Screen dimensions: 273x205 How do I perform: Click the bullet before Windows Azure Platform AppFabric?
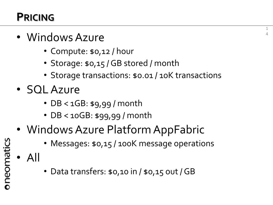pos(19,129)
